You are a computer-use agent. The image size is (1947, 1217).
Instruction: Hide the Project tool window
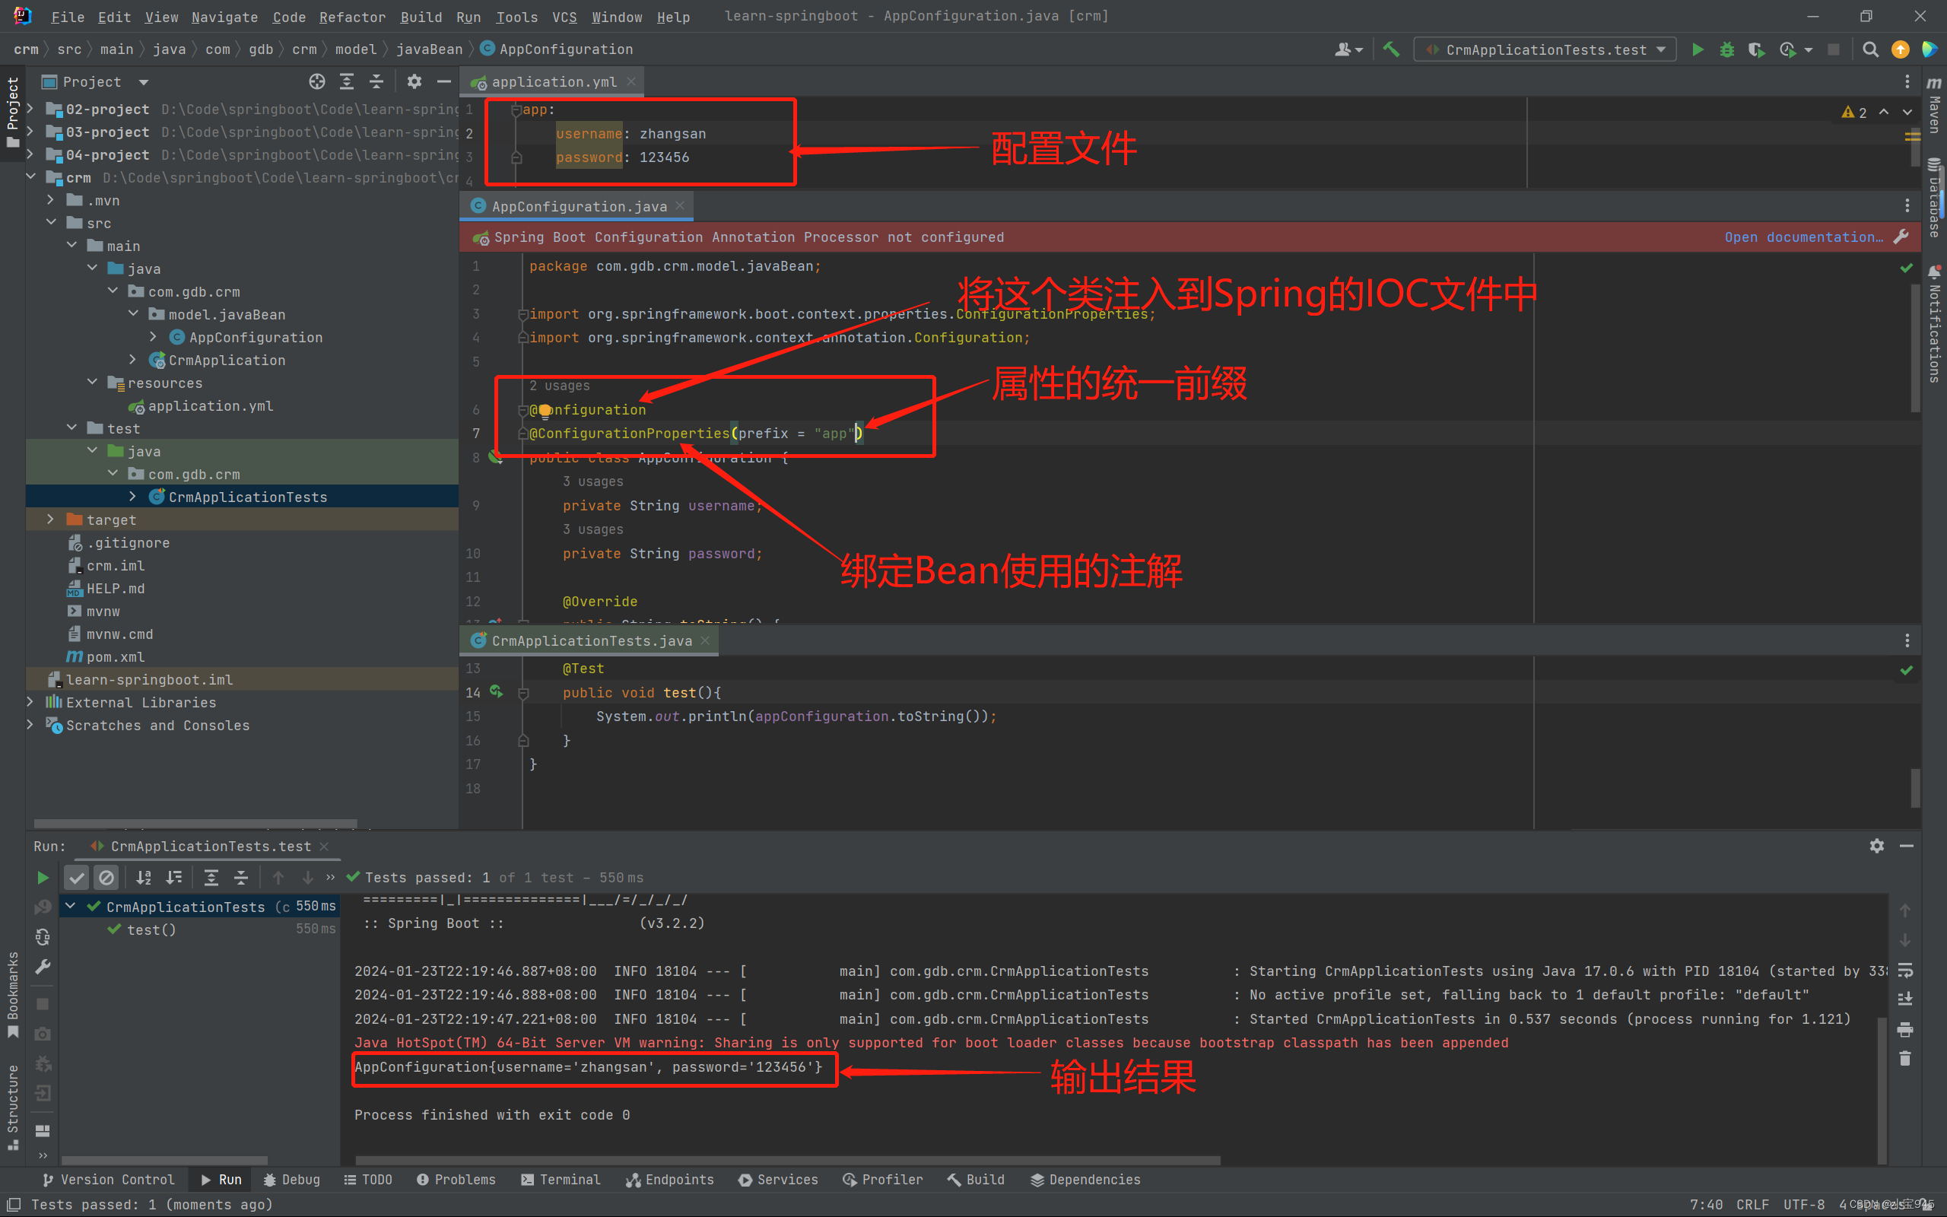[x=443, y=81]
